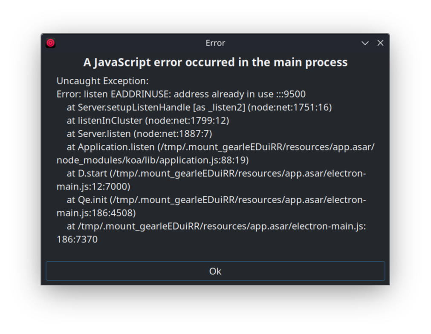Click the Application.listen stack trace line

(215, 153)
